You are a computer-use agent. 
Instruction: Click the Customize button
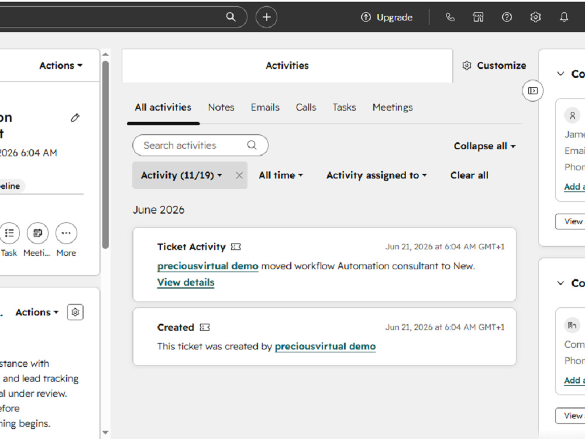[494, 66]
